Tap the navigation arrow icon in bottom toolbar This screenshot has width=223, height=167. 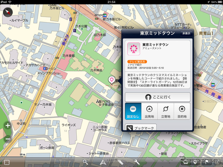pos(103,162)
